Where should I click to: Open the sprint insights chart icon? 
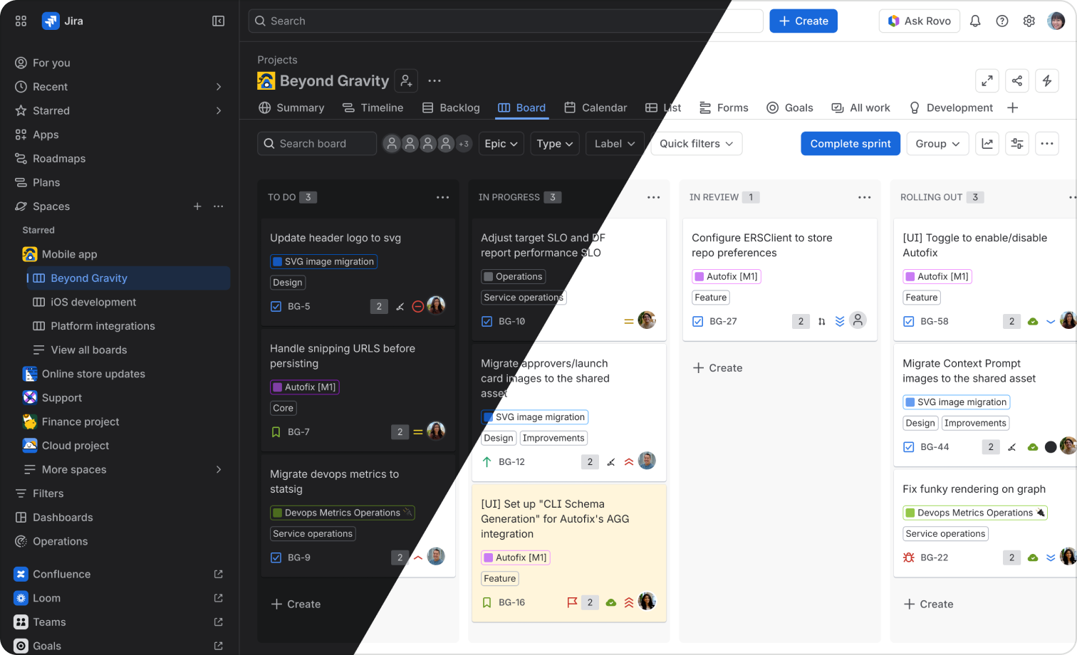point(987,144)
